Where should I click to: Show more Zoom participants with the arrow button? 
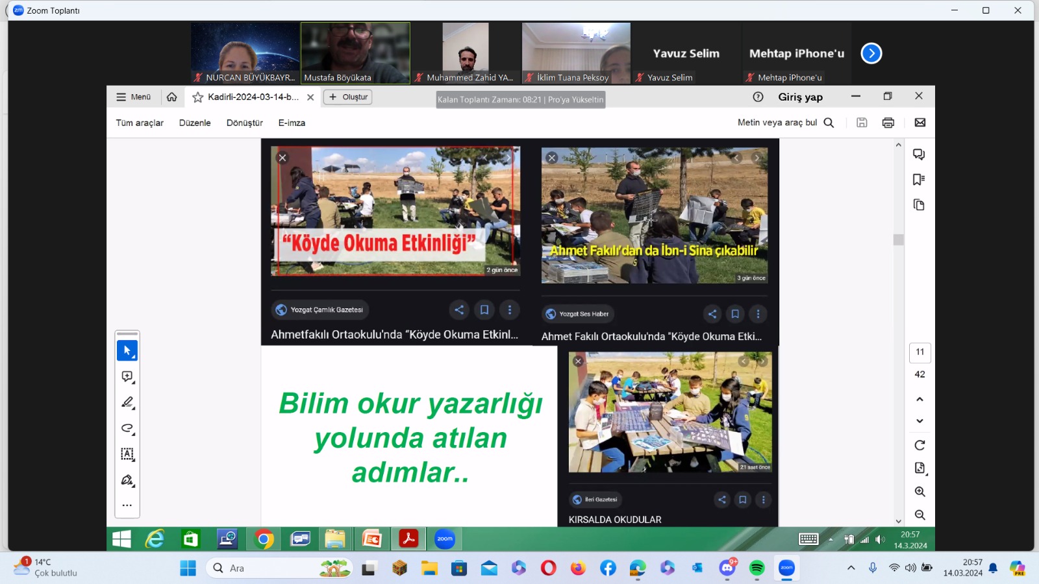point(871,53)
